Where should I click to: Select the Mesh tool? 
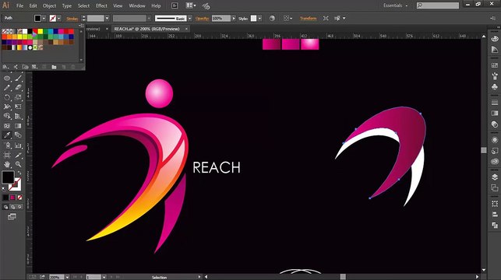[x=7, y=126]
